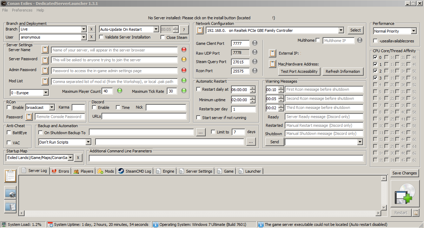Click the Refresh Information button
The height and width of the screenshot is (228, 424).
(x=343, y=71)
